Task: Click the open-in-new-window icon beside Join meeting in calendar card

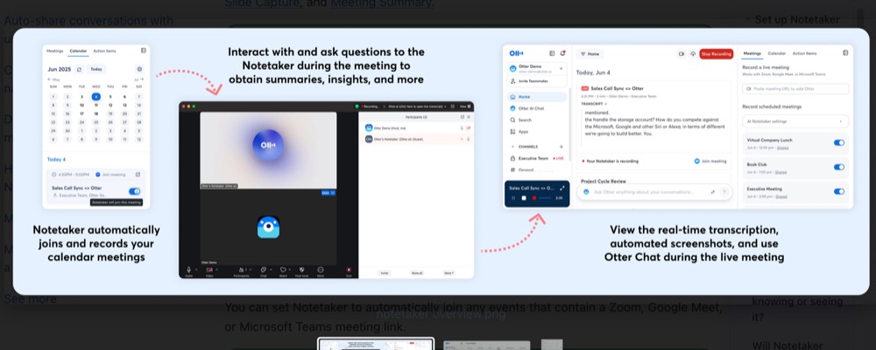Action: pos(138,174)
